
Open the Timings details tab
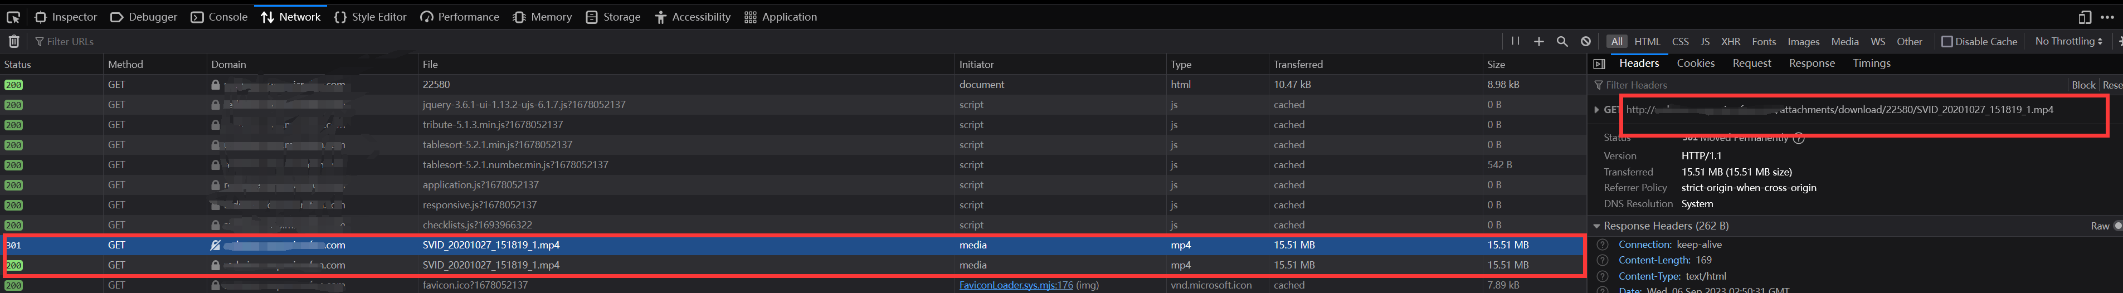tap(1871, 64)
